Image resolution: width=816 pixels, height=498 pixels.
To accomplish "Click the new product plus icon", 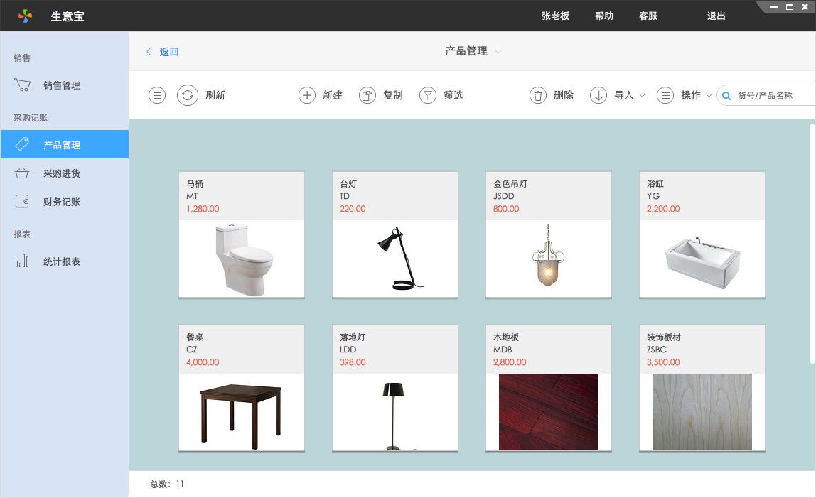I will tap(306, 95).
